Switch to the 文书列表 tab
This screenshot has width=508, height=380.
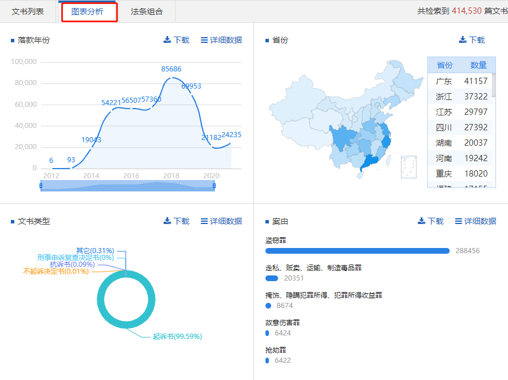click(x=27, y=11)
